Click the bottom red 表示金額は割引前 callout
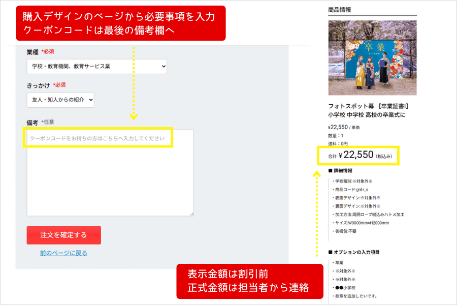Viewport: 457px width, 305px height. (x=249, y=281)
